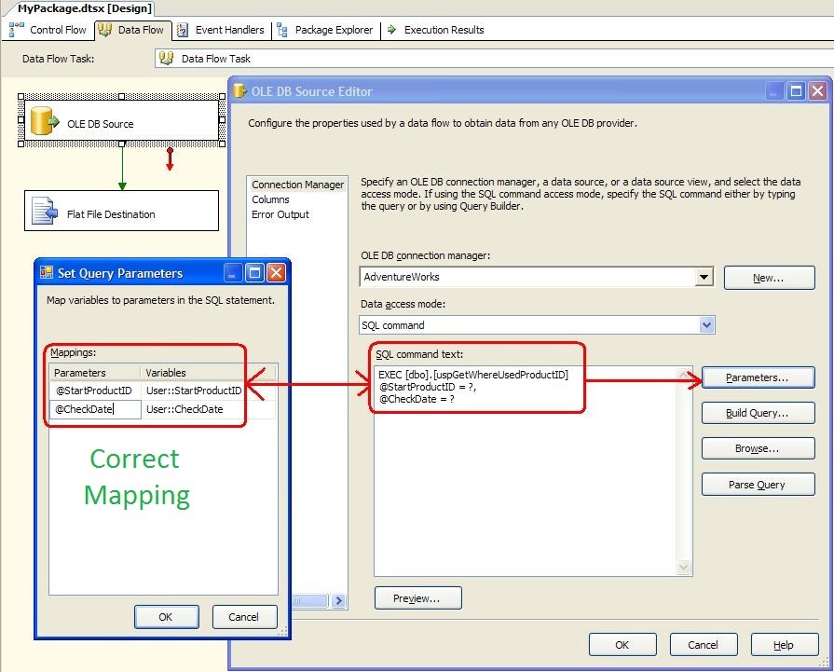Image resolution: width=834 pixels, height=672 pixels.
Task: Select Columns in the editor page list
Action: (270, 199)
